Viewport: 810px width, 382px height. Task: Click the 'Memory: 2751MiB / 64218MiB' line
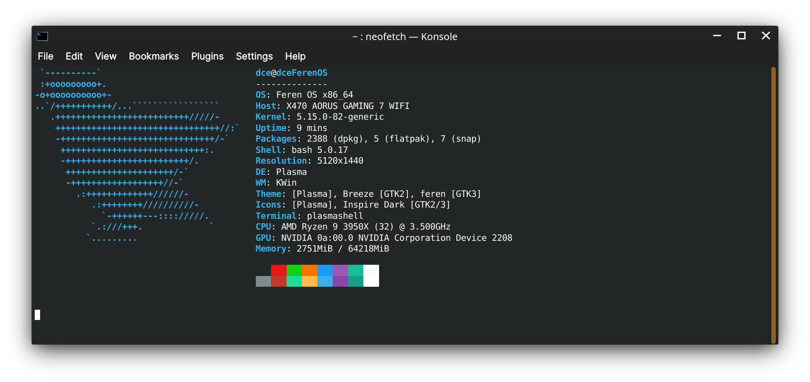[322, 249]
